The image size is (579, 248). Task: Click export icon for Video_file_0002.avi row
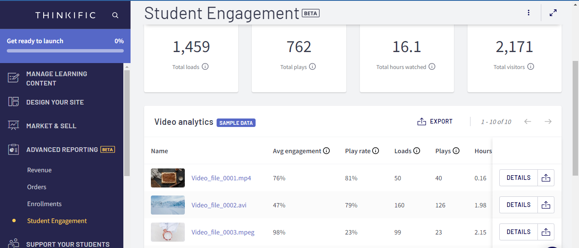[x=546, y=205]
